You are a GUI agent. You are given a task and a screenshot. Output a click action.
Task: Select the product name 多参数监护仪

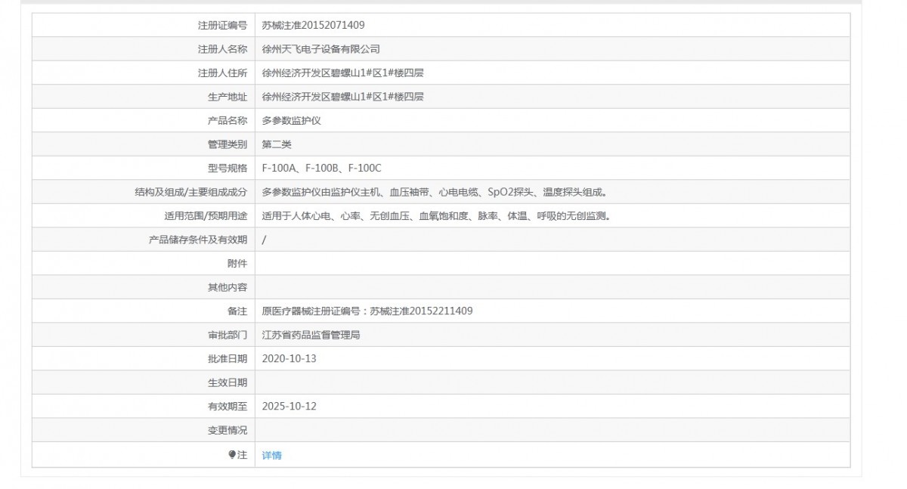[291, 120]
